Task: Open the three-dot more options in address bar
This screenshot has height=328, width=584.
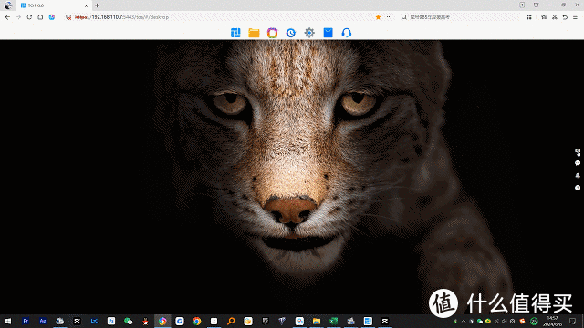Action: [x=390, y=17]
